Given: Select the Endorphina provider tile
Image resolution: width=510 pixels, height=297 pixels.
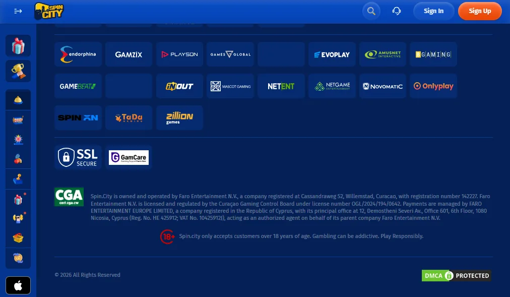Looking at the screenshot, I should pyautogui.click(x=78, y=54).
